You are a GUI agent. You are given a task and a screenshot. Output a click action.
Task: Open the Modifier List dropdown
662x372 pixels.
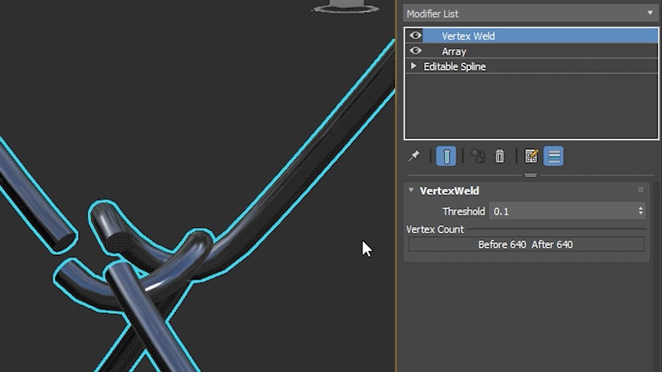(530, 13)
